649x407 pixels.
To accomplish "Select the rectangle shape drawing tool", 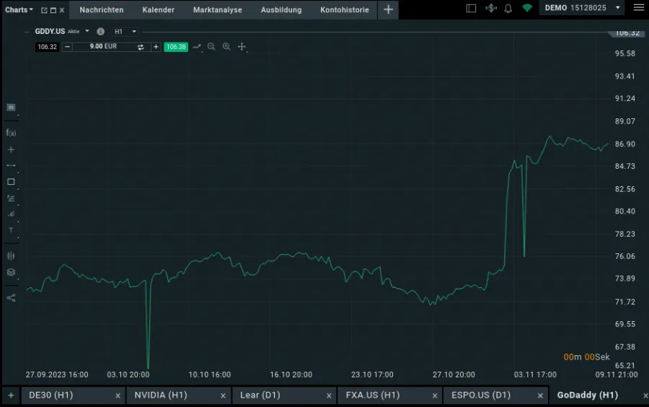I will (x=11, y=182).
